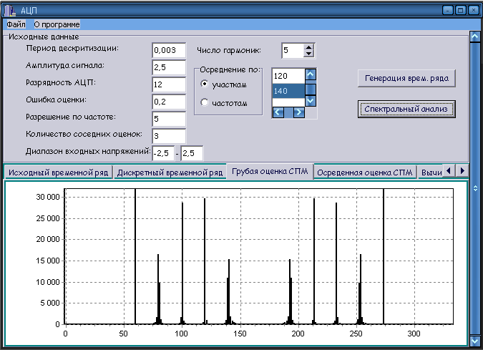Decrease harmonics count with spinner down arrow
This screenshot has height=350, width=483.
[308, 54]
